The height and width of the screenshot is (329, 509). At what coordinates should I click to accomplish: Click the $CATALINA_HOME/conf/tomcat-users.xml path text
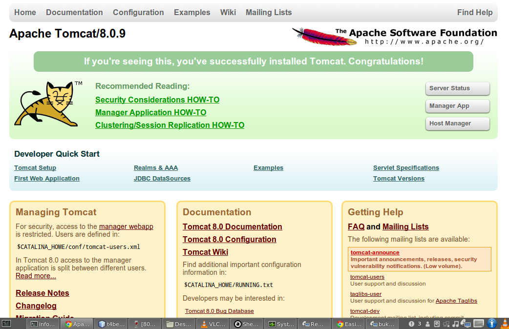(x=79, y=247)
